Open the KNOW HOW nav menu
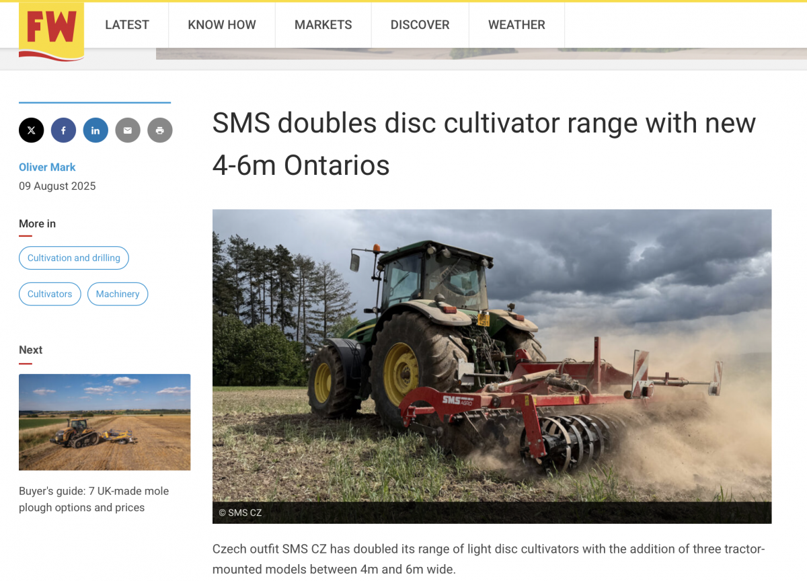 (x=222, y=25)
